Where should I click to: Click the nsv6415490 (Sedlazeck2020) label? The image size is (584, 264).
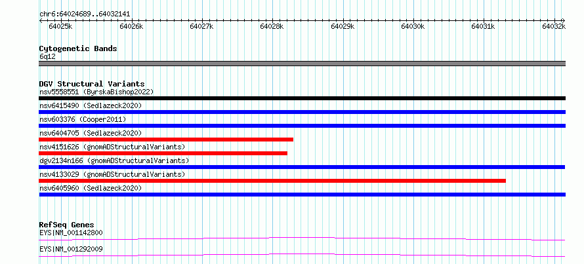tap(91, 105)
